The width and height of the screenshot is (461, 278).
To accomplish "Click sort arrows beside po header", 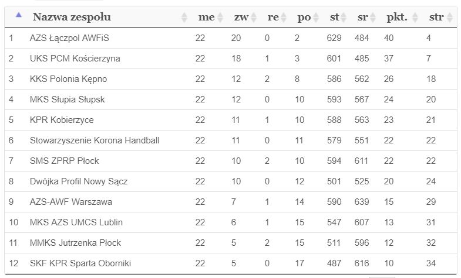I will (316, 18).
